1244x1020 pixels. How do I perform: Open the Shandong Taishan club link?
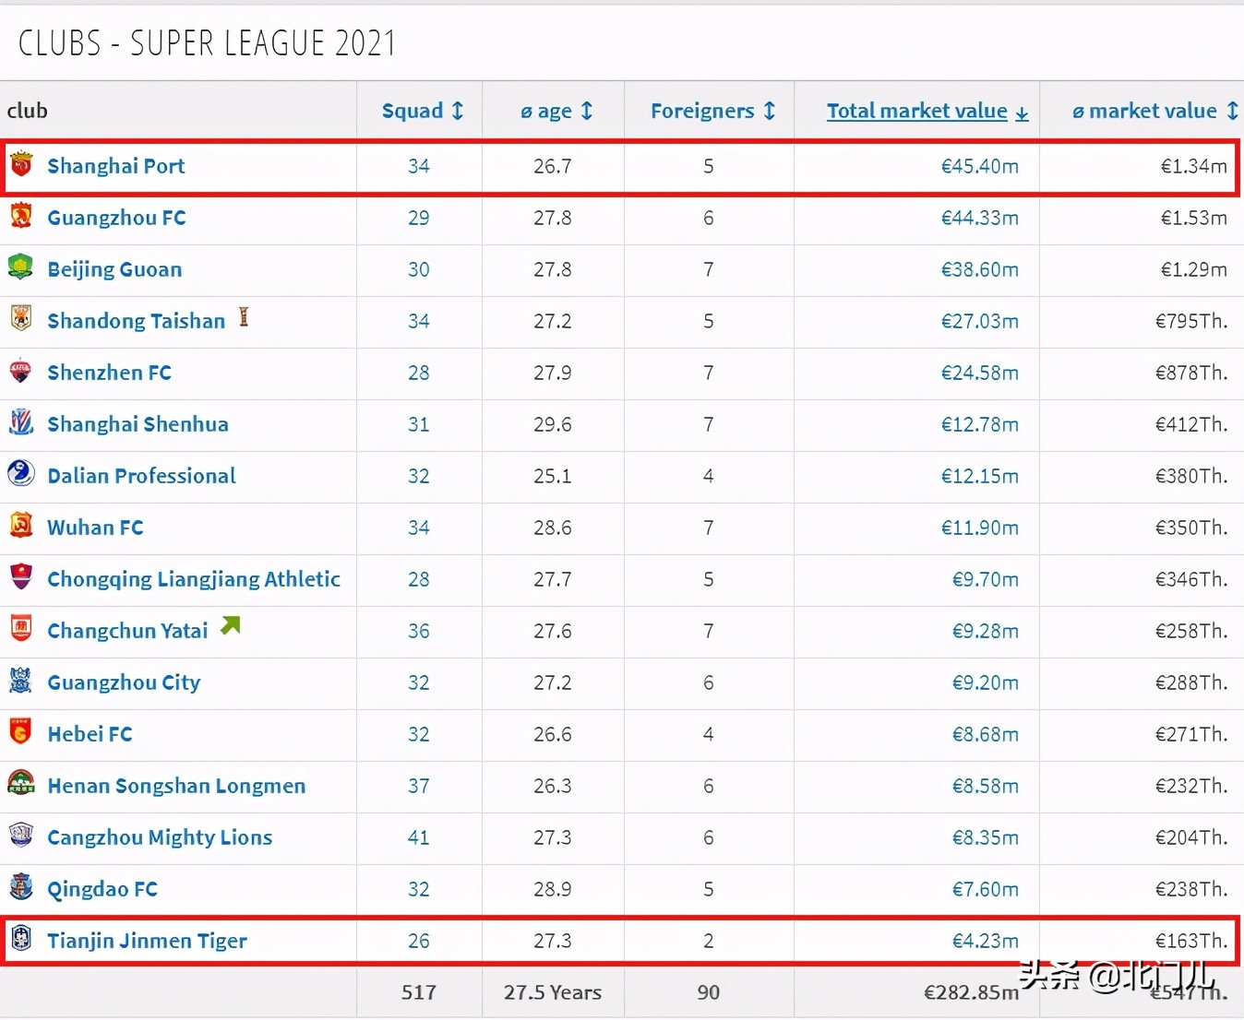[137, 321]
